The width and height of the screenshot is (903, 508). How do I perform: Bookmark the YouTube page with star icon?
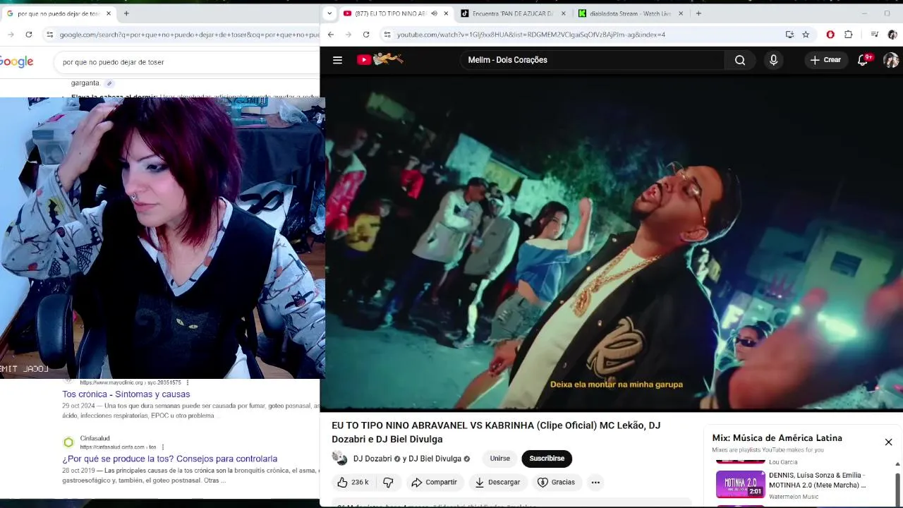coord(806,35)
